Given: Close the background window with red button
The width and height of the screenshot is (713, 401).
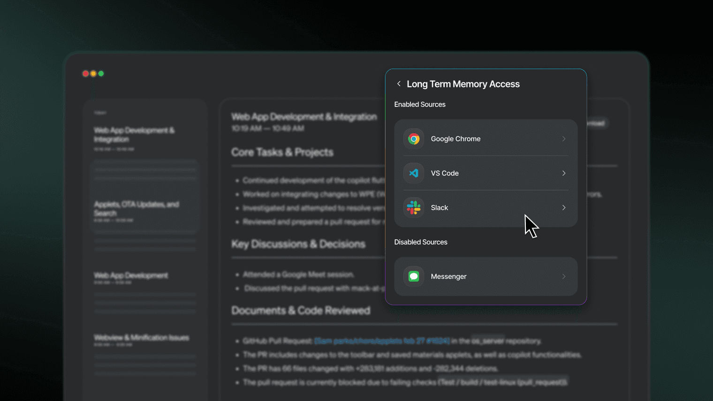Looking at the screenshot, I should tap(85, 74).
